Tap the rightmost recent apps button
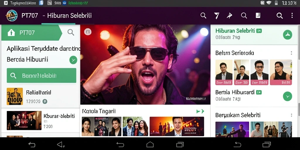 [x=267, y=144]
